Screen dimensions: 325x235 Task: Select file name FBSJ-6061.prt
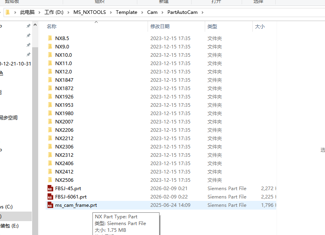(x=71, y=196)
